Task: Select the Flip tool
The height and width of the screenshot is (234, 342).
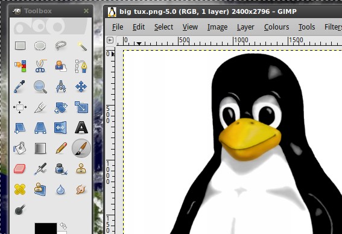Action: 60,127
